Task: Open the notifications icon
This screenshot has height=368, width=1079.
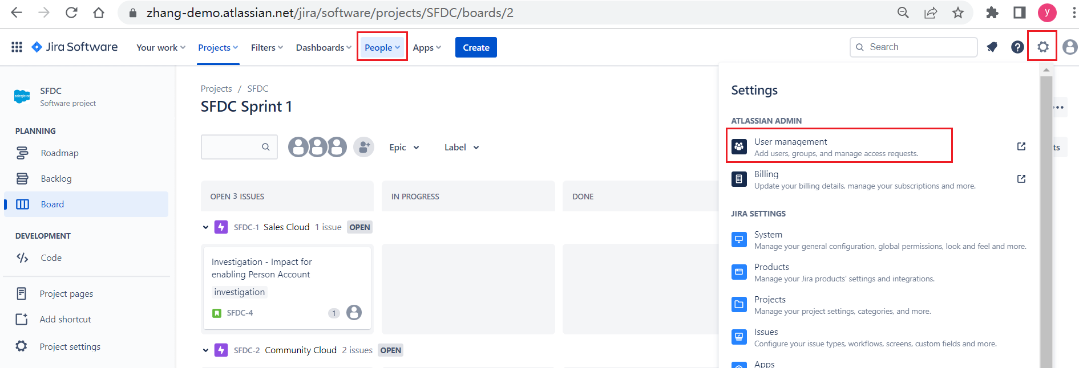Action: click(992, 47)
